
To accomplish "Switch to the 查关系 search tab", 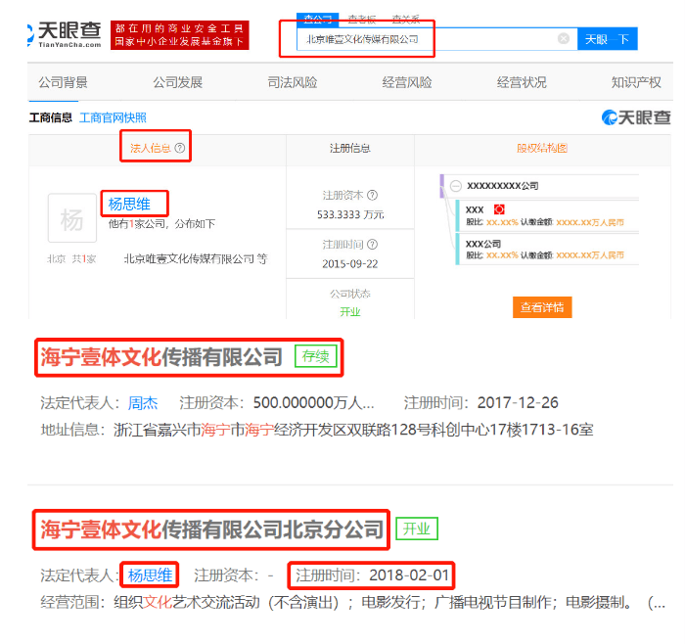I will point(406,19).
